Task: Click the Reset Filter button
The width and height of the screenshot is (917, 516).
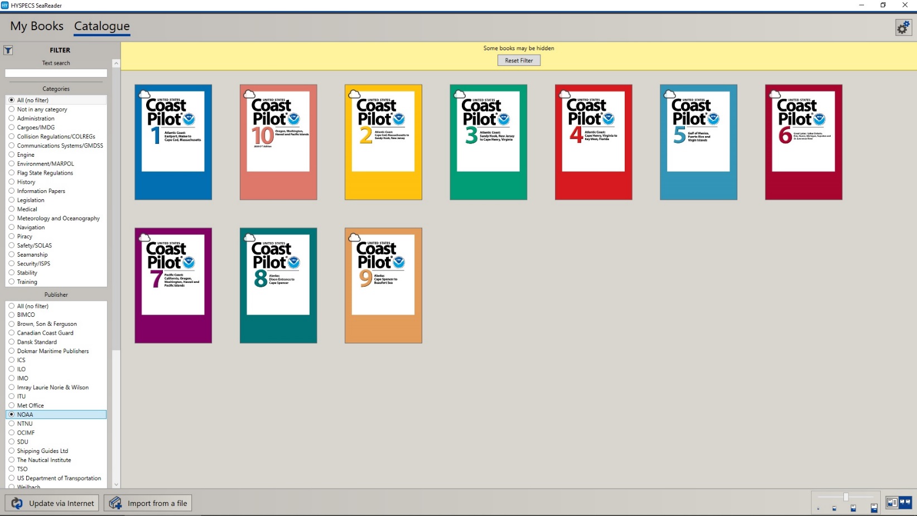Action: tap(519, 60)
